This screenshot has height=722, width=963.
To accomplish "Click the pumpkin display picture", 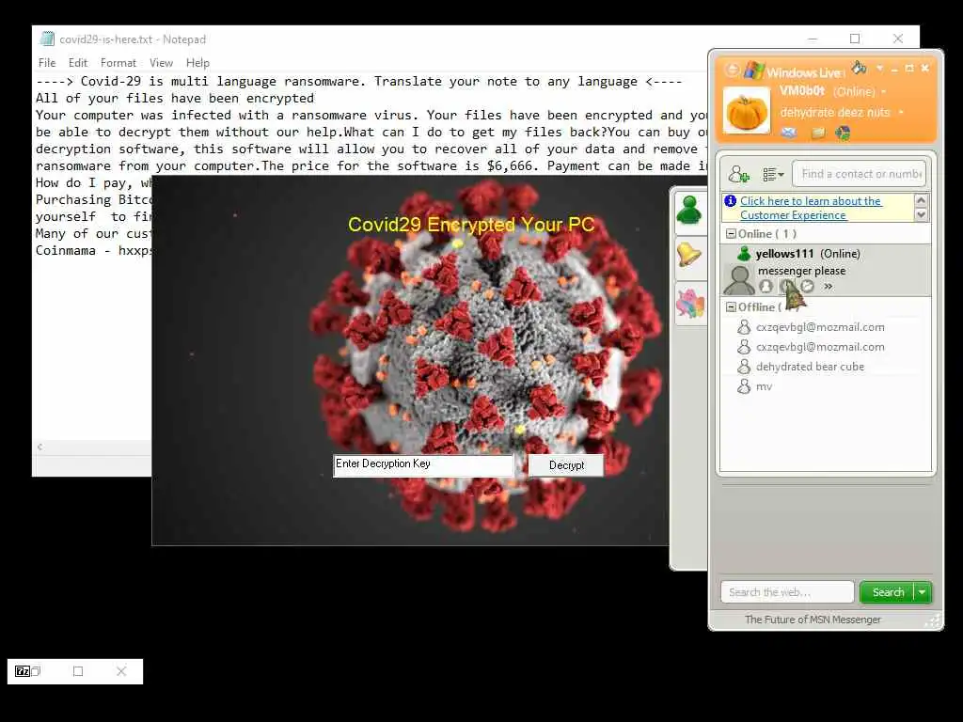I will [x=746, y=111].
